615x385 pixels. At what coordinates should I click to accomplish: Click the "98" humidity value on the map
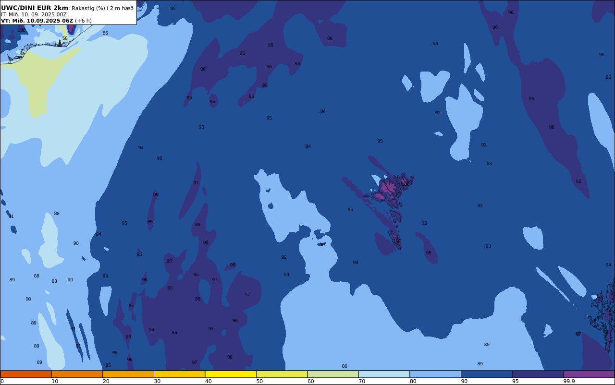click(x=230, y=357)
